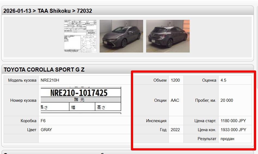Viewport: 258px width, 154px height.
Task: Open the rear view photo of the gray Corolla
Action: click(x=168, y=36)
